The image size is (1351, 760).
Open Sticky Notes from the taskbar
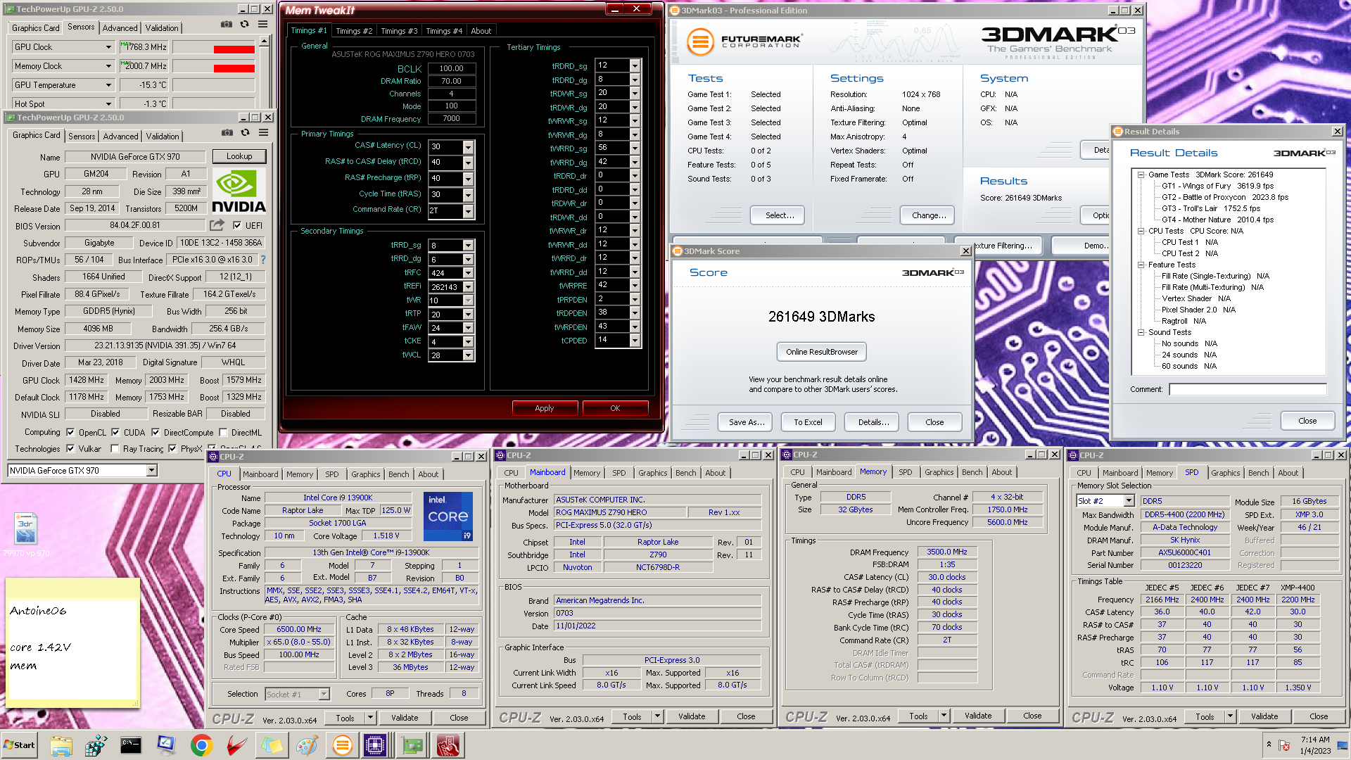click(272, 745)
